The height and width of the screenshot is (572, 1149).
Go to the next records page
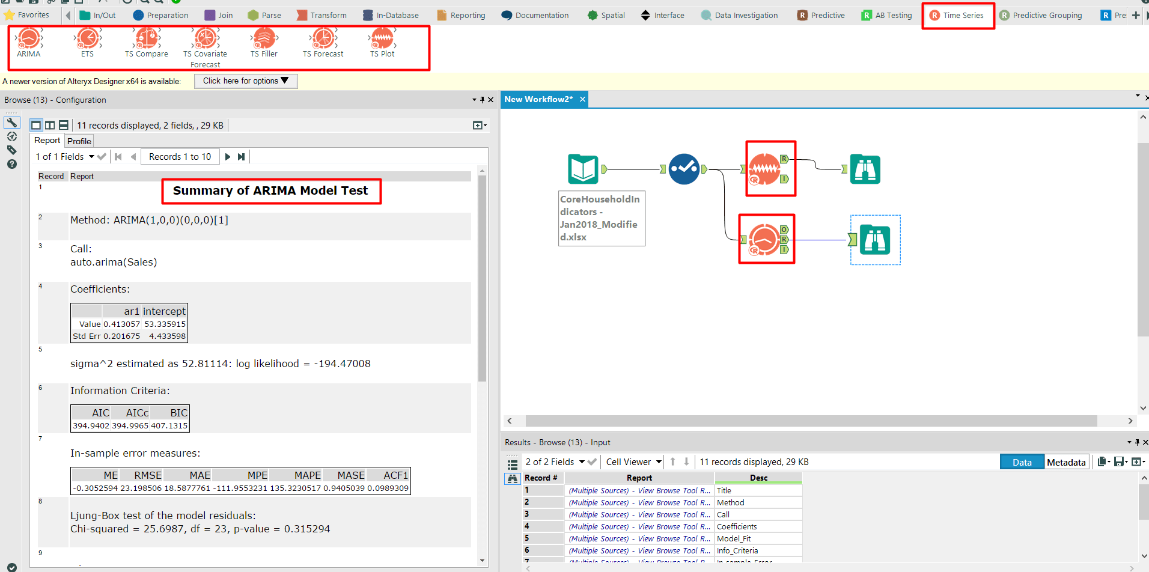click(x=228, y=157)
